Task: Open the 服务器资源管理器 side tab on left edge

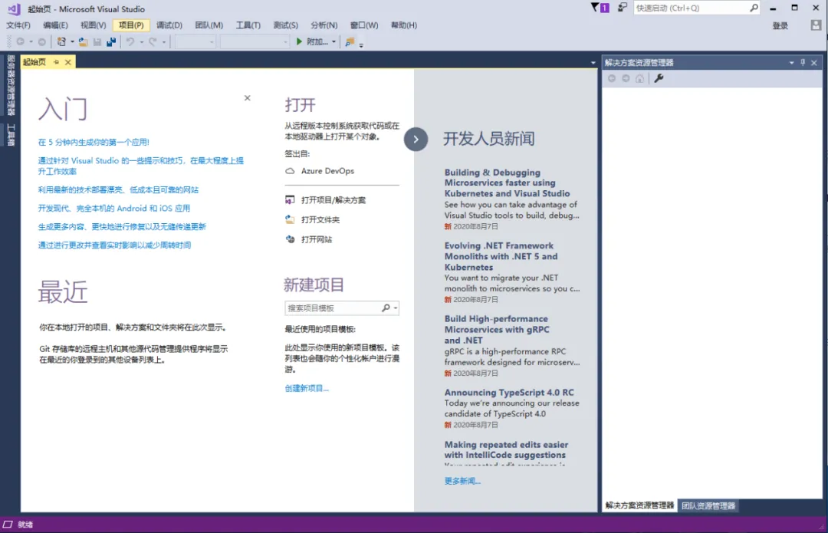Action: coord(11,84)
